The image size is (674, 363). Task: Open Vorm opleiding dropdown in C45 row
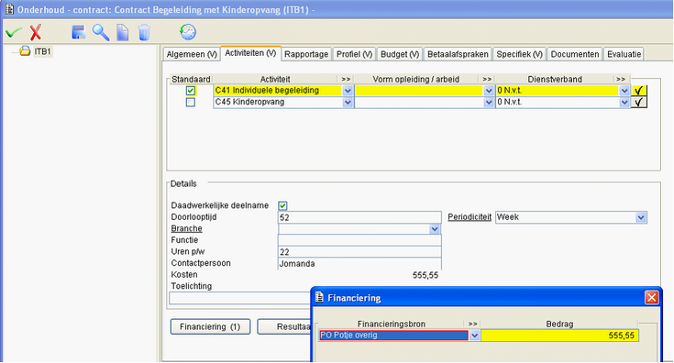coord(488,103)
